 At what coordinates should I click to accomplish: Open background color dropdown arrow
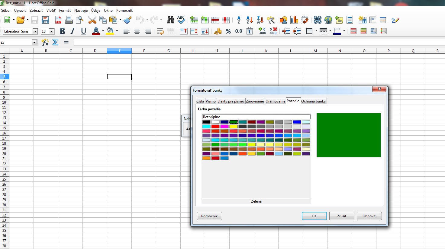click(x=117, y=31)
